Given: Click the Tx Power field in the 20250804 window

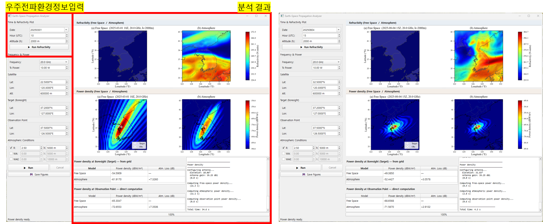Looking at the screenshot, I should click(x=327, y=68).
